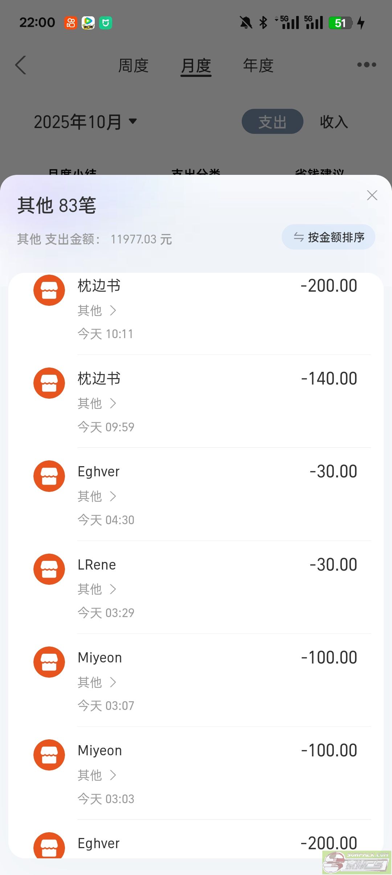Viewport: 392px width, 875px height.
Task: Open the Miyeon 03:03 transaction amount -100.00
Action: click(329, 751)
